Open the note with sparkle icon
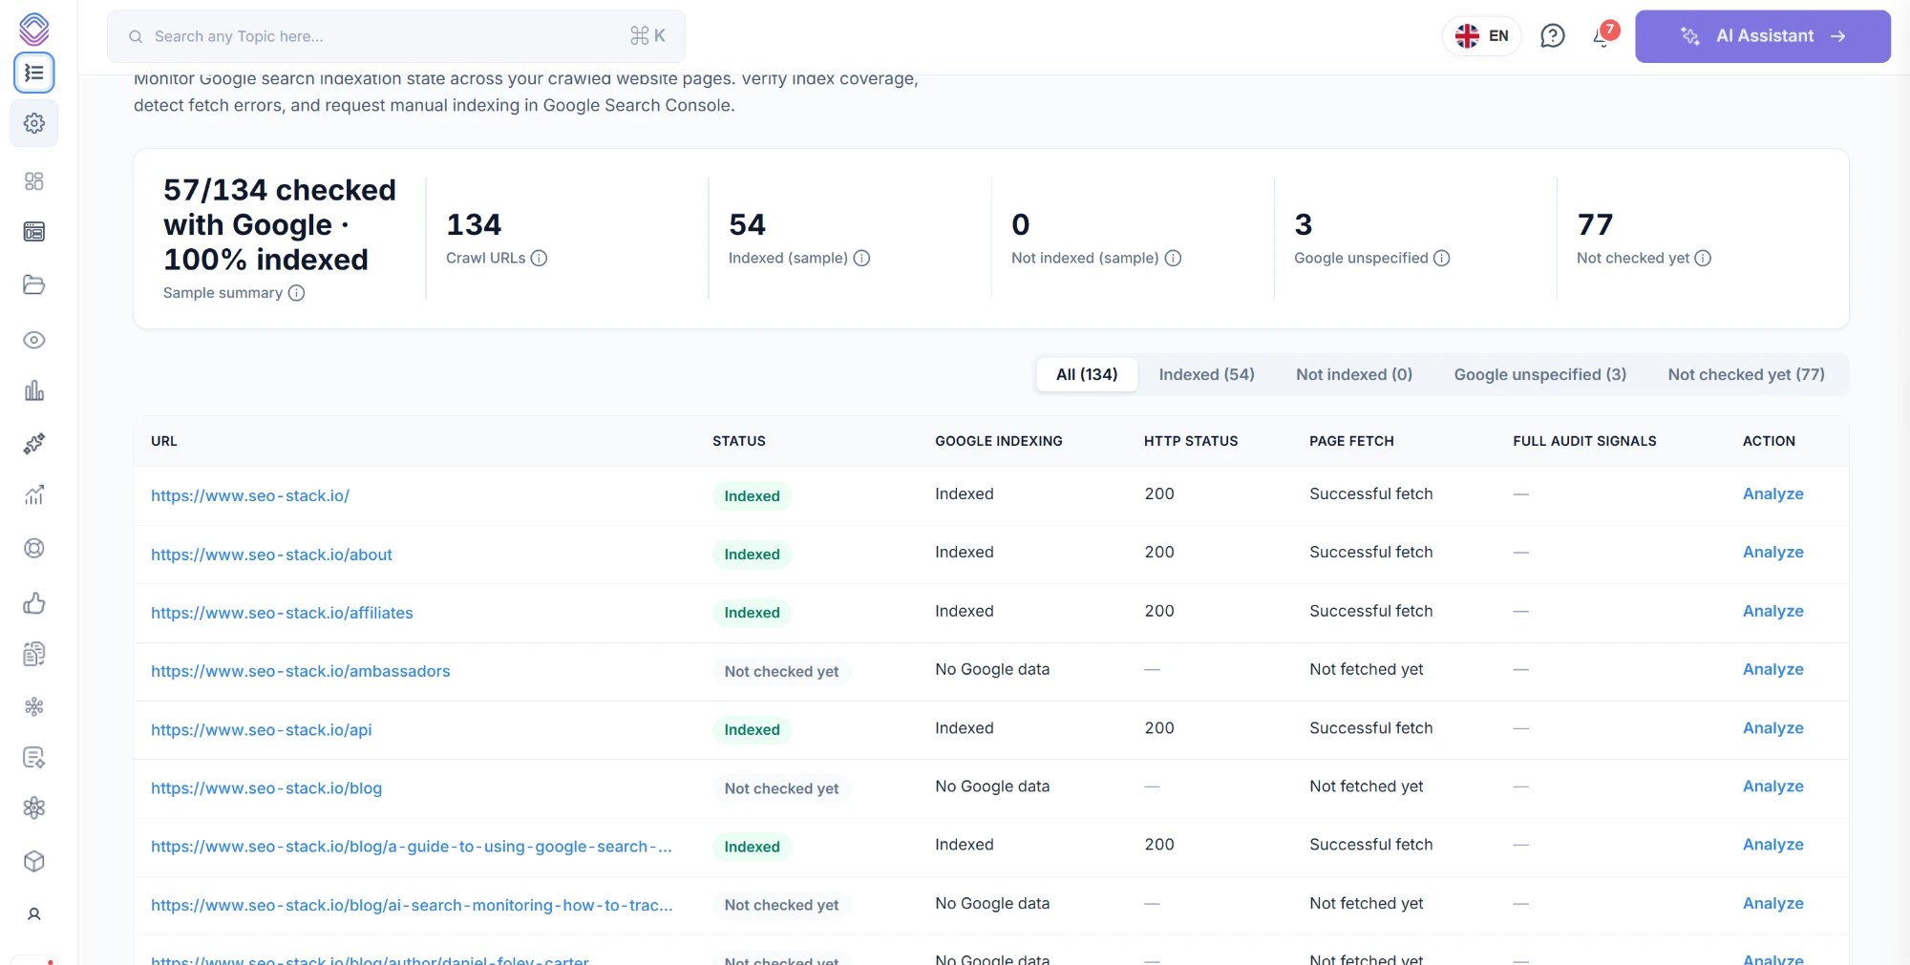The image size is (1910, 965). click(x=34, y=758)
